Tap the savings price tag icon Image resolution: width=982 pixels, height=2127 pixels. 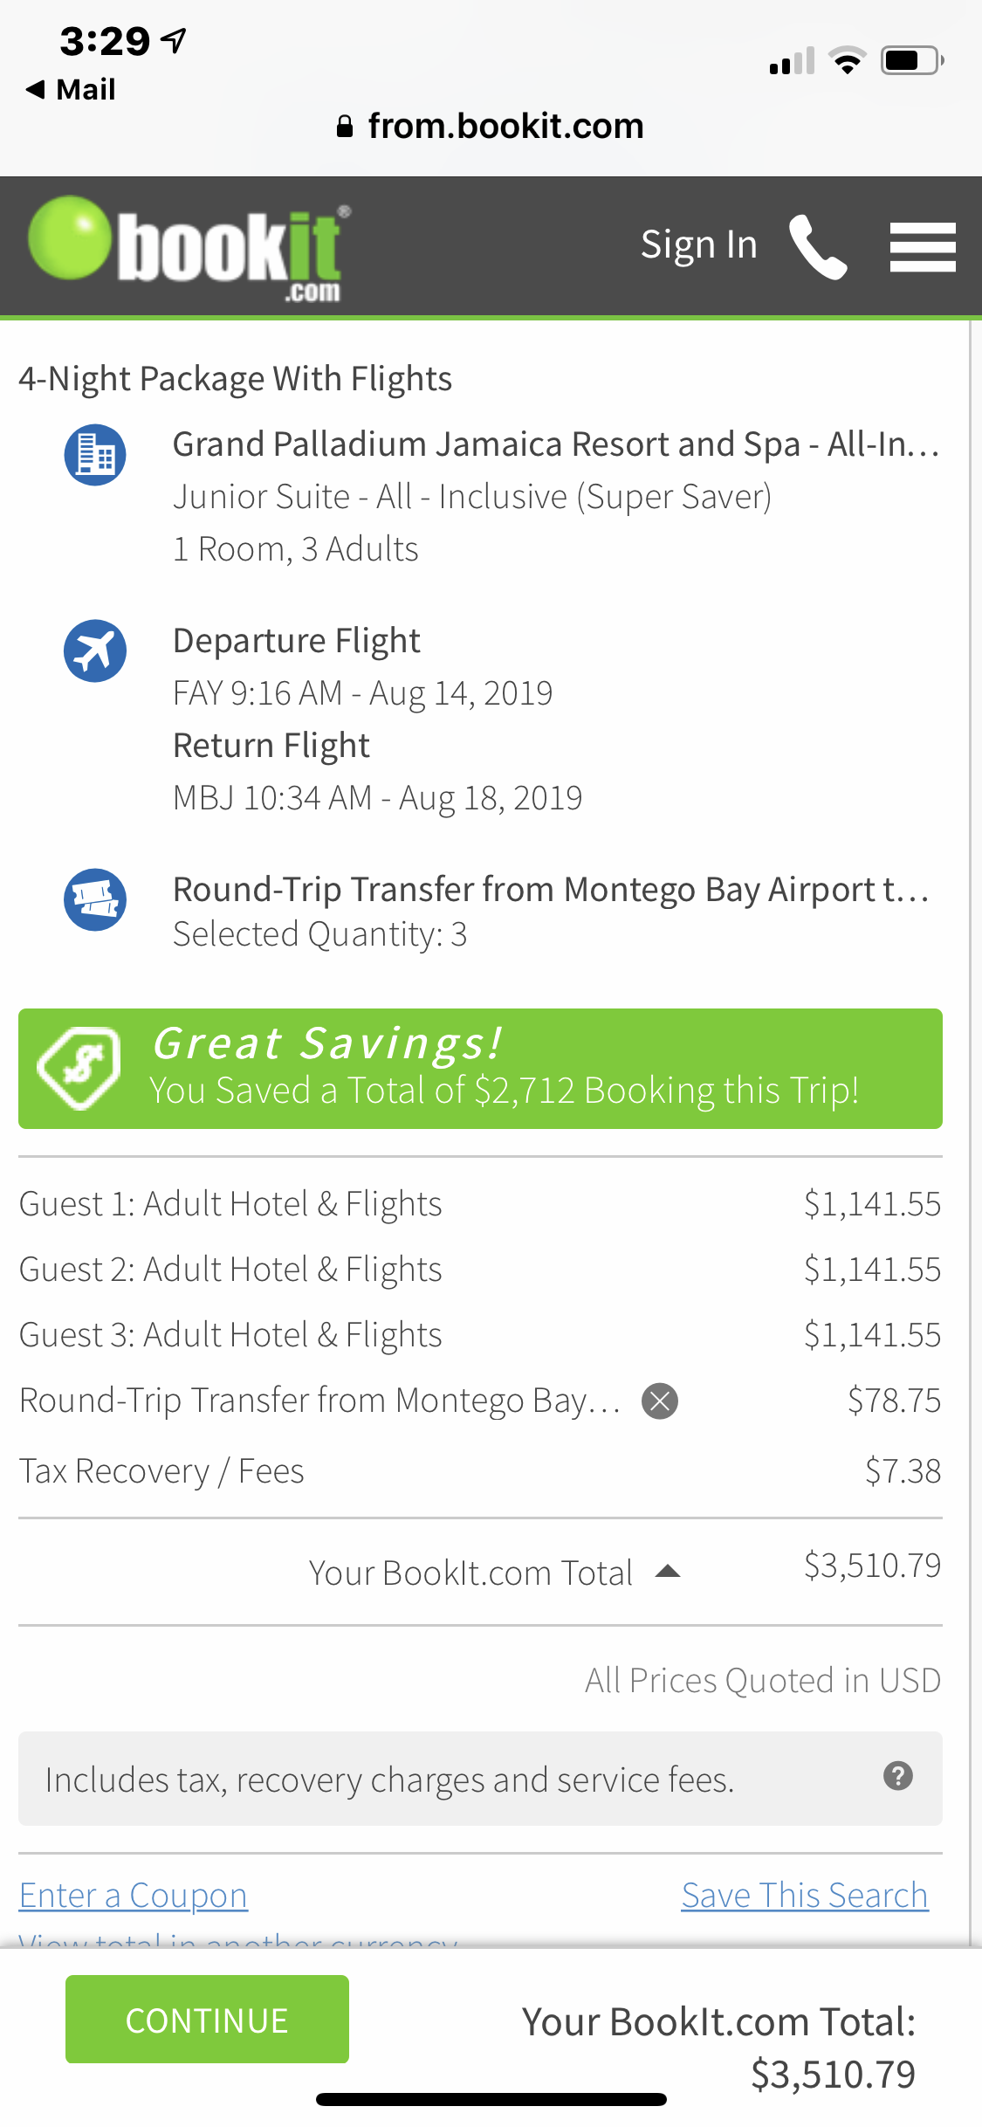point(79,1068)
